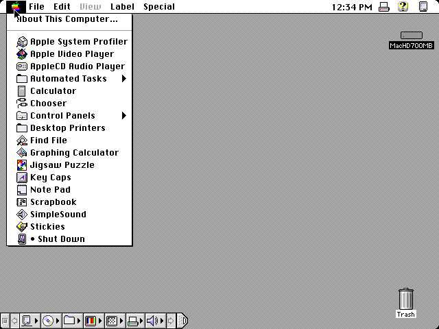Screen dimensions: 439x329
Task: Open the AppleTalk switch Control Strip module
Action: (30, 321)
